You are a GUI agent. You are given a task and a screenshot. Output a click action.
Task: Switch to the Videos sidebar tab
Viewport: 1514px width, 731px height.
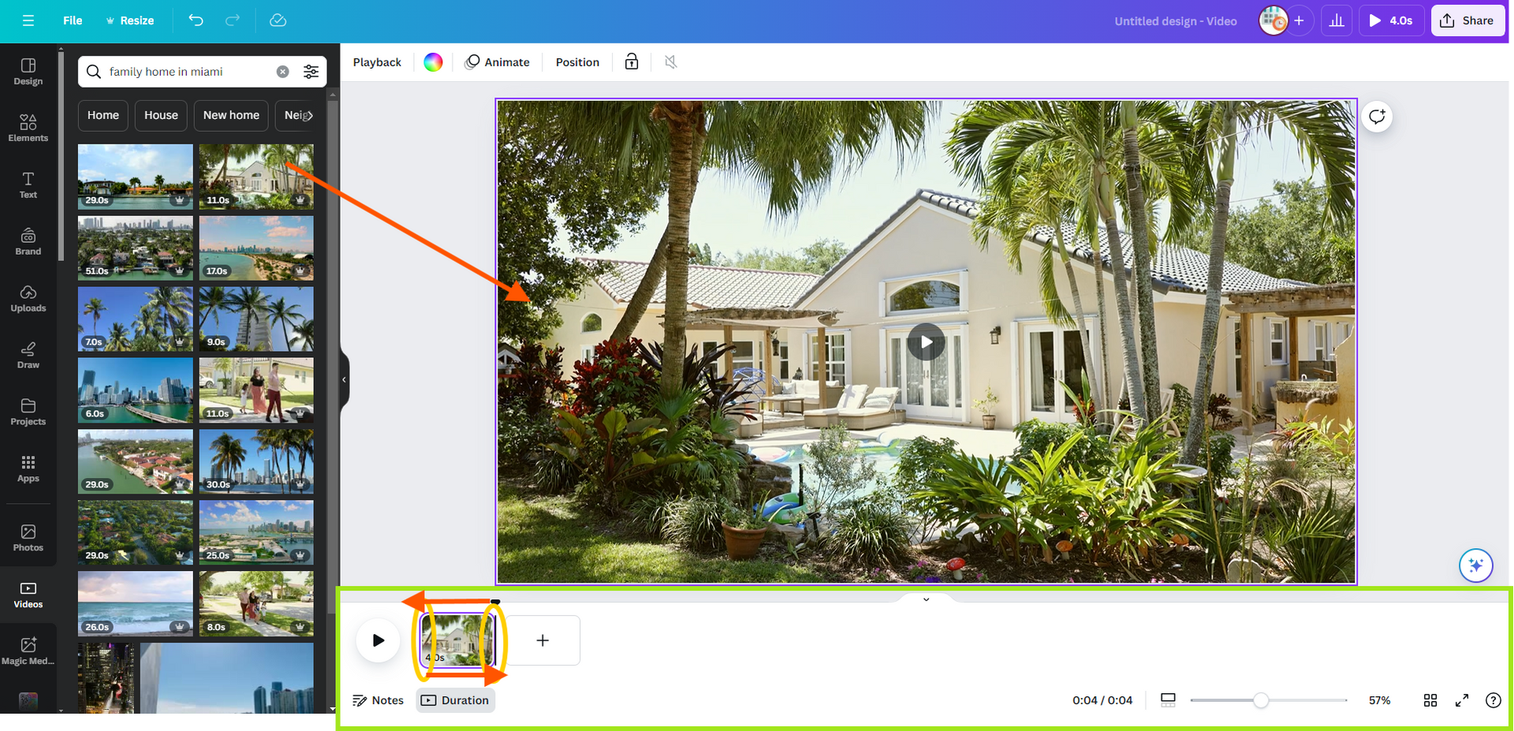pos(28,595)
